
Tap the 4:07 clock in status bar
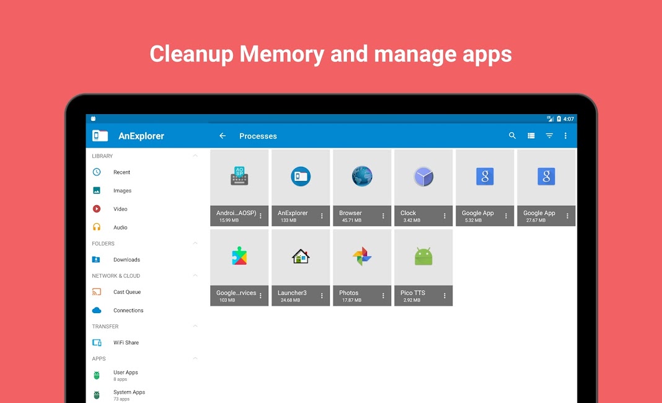tap(568, 118)
